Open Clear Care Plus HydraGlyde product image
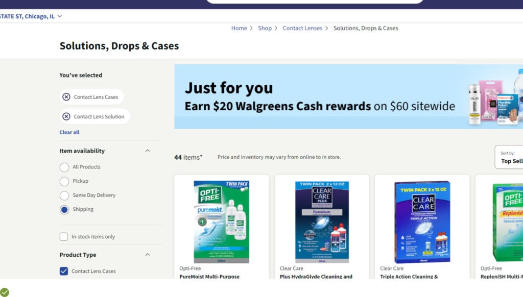This screenshot has height=297, width=523. click(x=322, y=221)
